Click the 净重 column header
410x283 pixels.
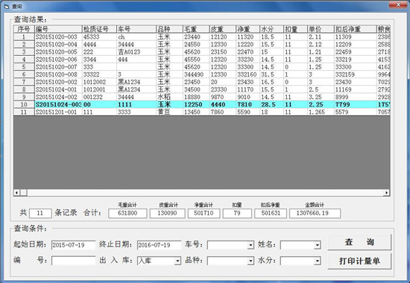(248, 29)
